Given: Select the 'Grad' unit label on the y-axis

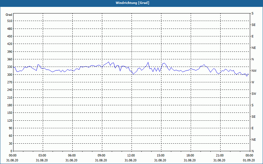Looking at the screenshot, I should [x=9, y=15].
